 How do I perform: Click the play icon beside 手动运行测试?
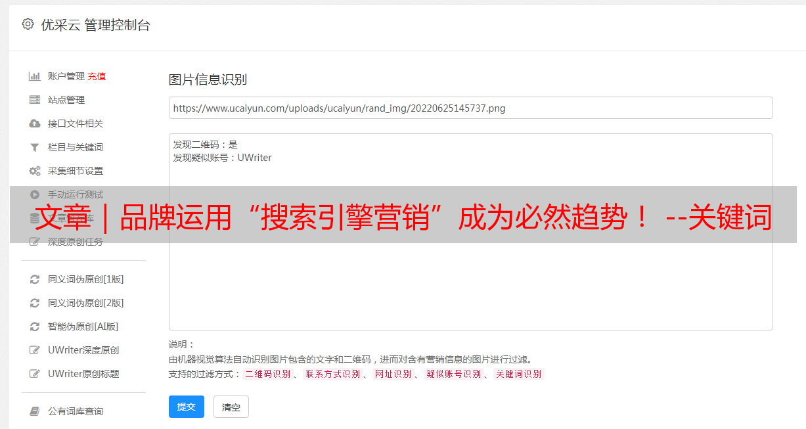(x=35, y=194)
